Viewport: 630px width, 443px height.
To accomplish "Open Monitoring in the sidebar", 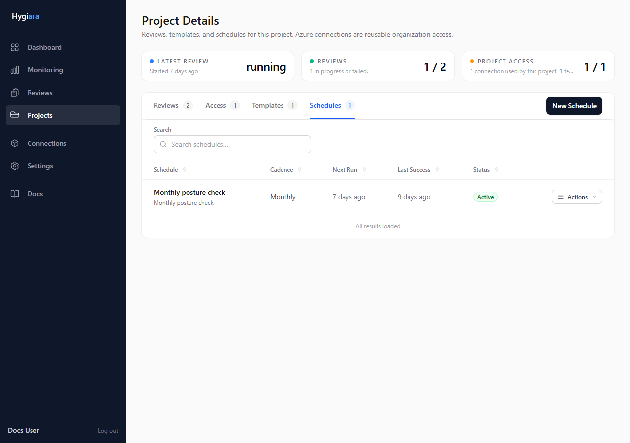I will (x=63, y=70).
